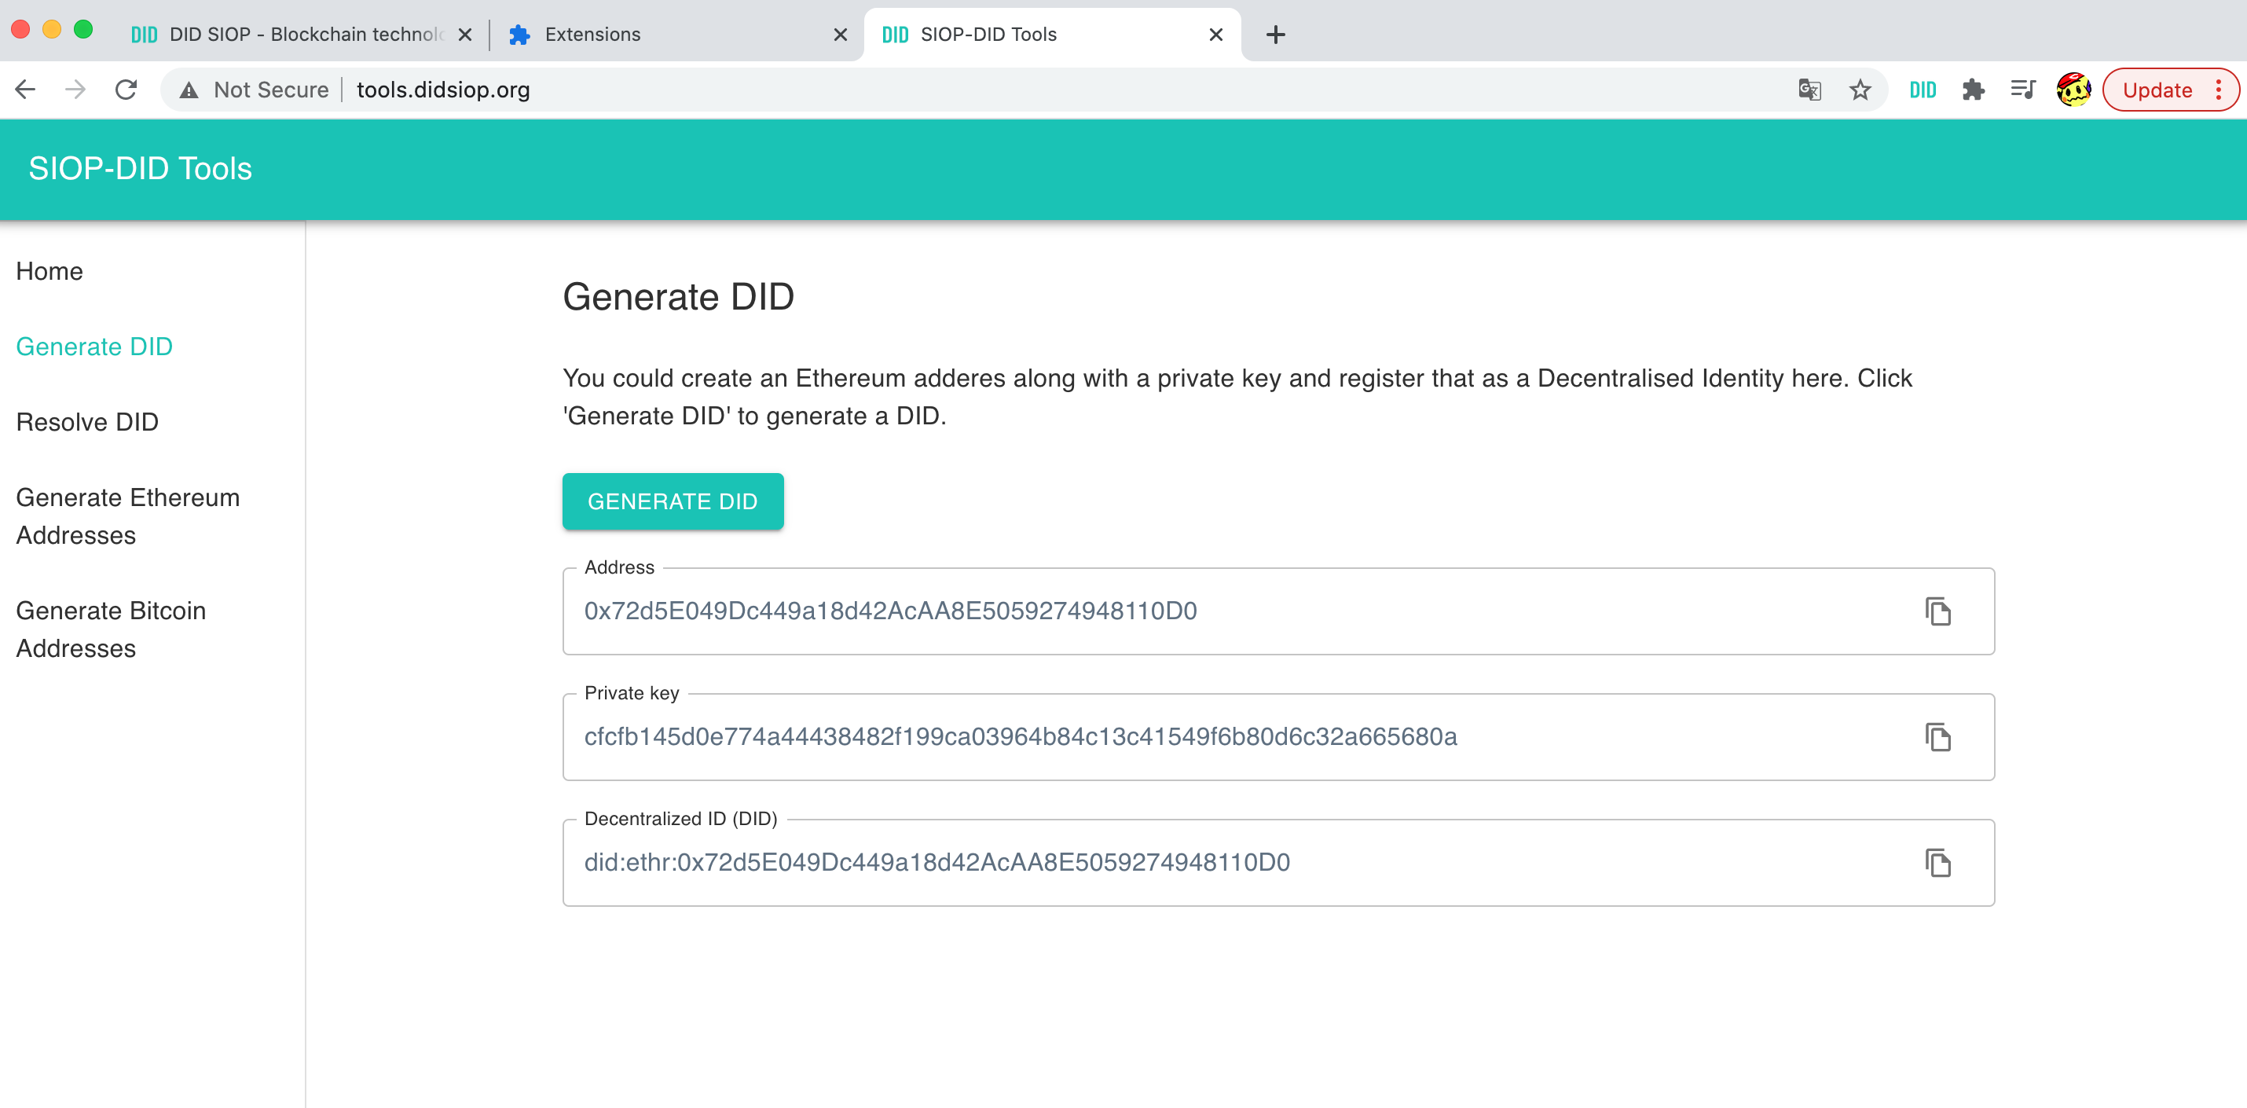Copy the Private key value

coord(1937,737)
